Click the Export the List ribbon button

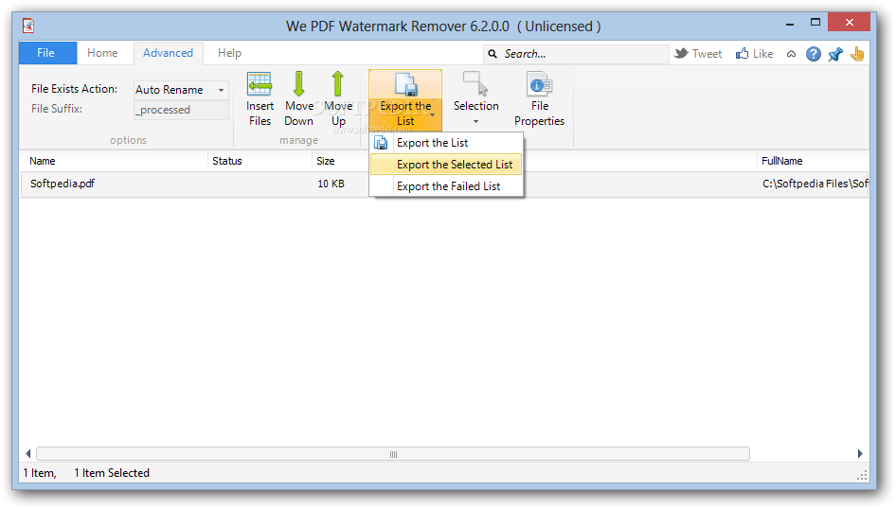(405, 100)
